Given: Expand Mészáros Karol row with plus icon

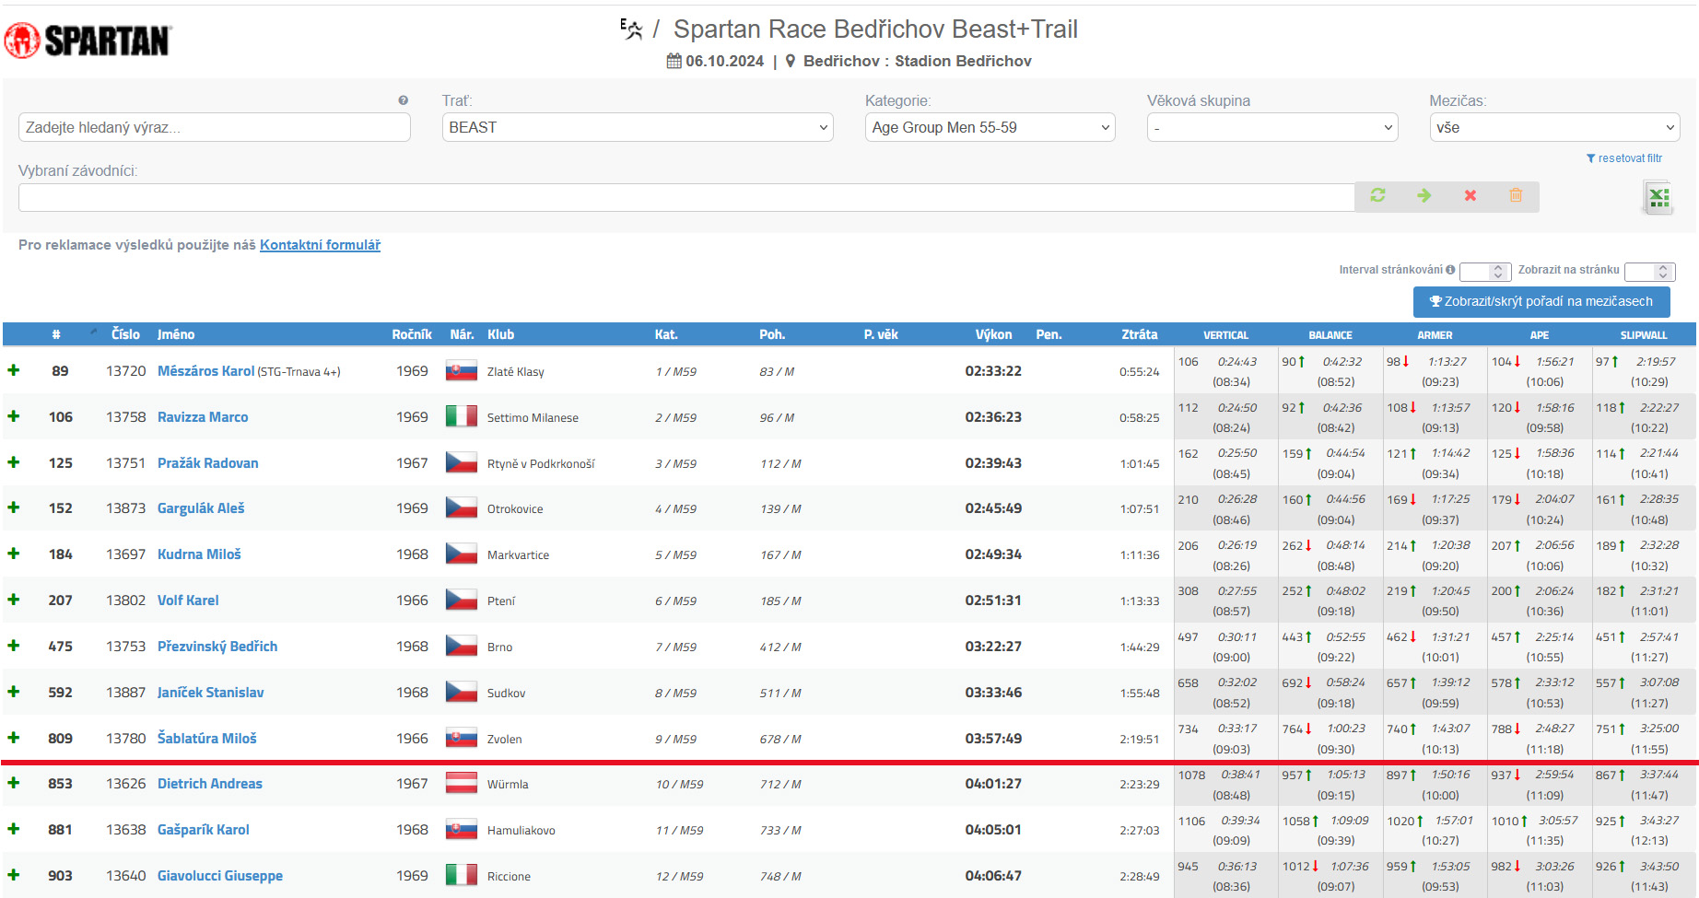Looking at the screenshot, I should (x=14, y=370).
